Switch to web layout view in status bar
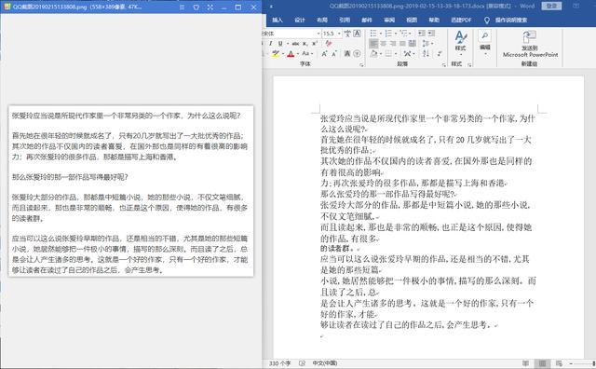Screen dimensions: 596x369 click(559, 363)
